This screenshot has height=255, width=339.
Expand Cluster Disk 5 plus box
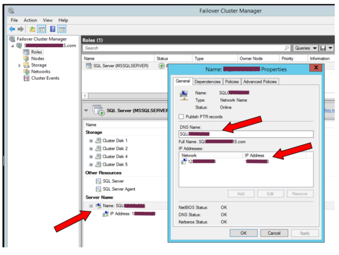91,165
